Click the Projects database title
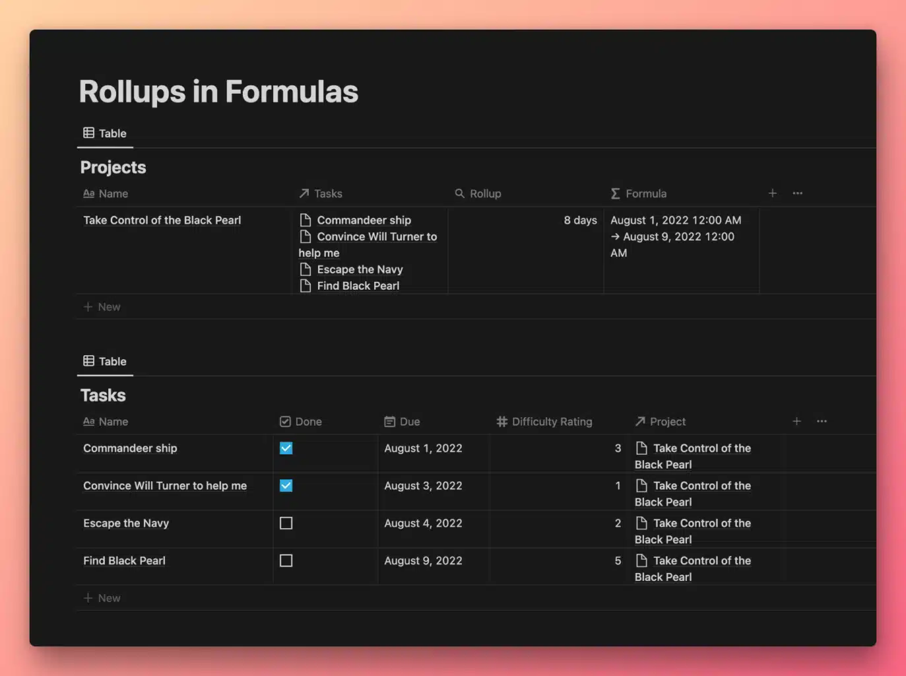The width and height of the screenshot is (906, 676). point(113,168)
